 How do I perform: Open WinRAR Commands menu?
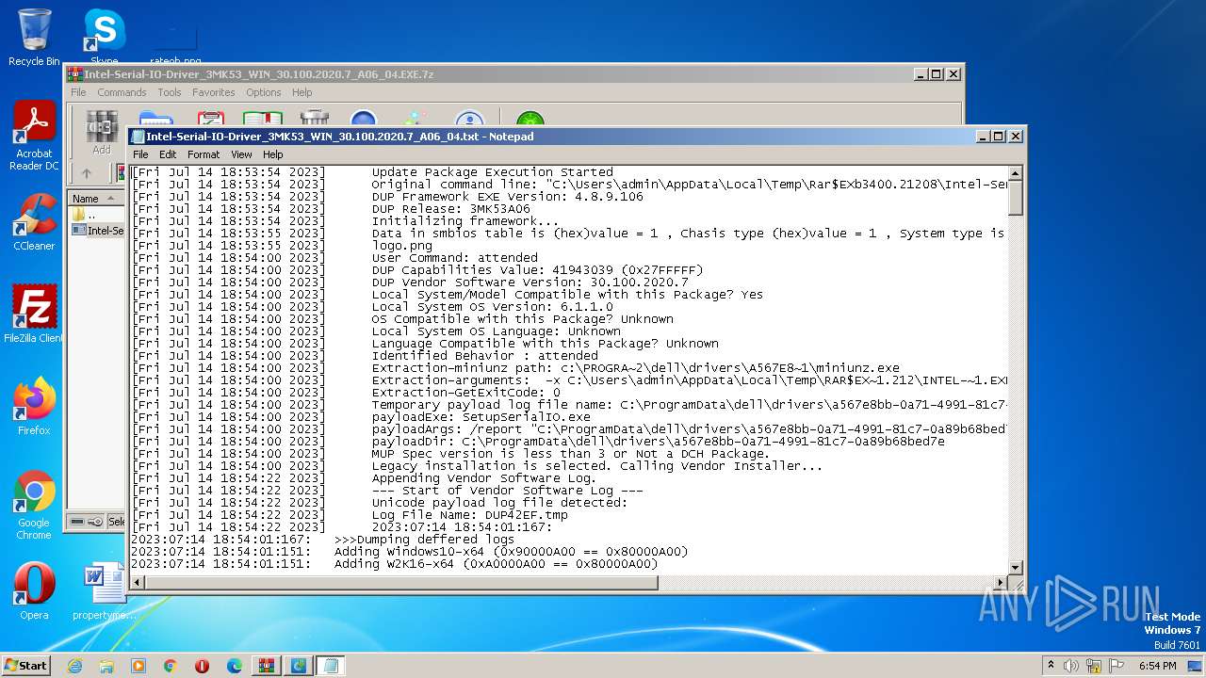122,92
